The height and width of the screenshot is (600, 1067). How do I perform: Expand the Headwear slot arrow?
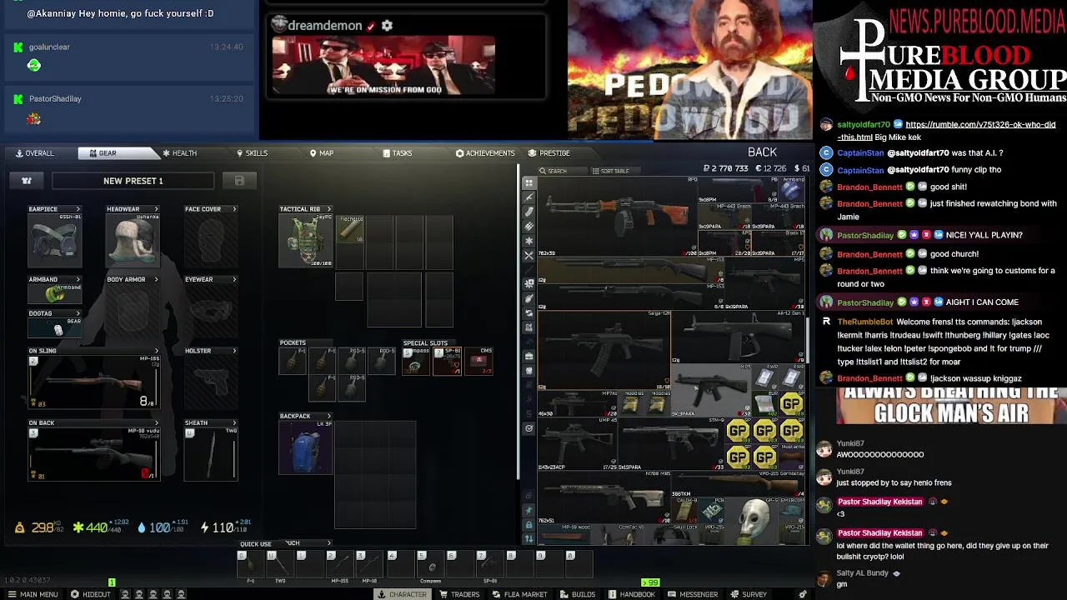point(157,209)
